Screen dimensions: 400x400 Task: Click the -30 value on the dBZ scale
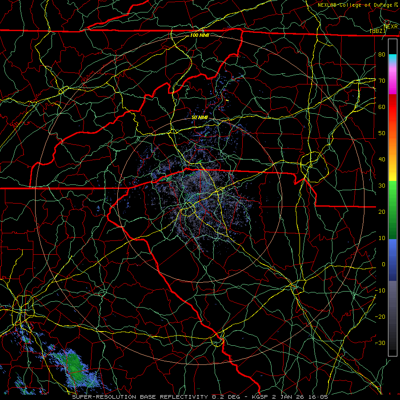point(380,343)
